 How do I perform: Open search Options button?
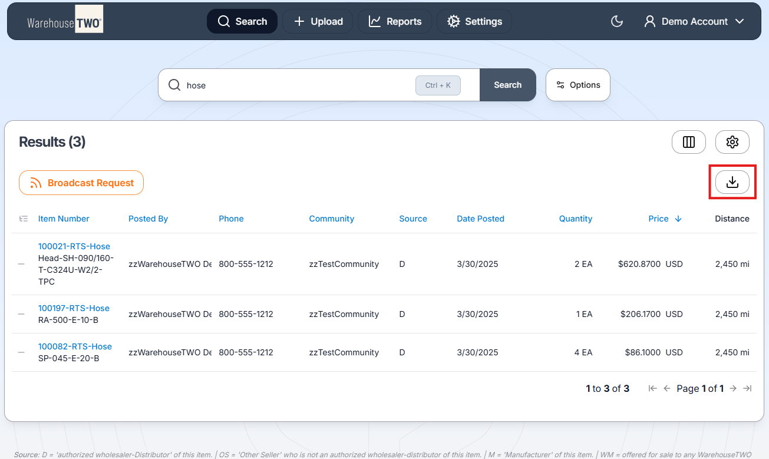(577, 85)
